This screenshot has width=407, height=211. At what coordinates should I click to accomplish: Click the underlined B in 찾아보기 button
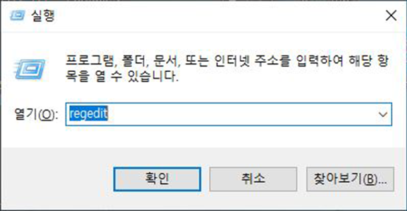click(371, 180)
